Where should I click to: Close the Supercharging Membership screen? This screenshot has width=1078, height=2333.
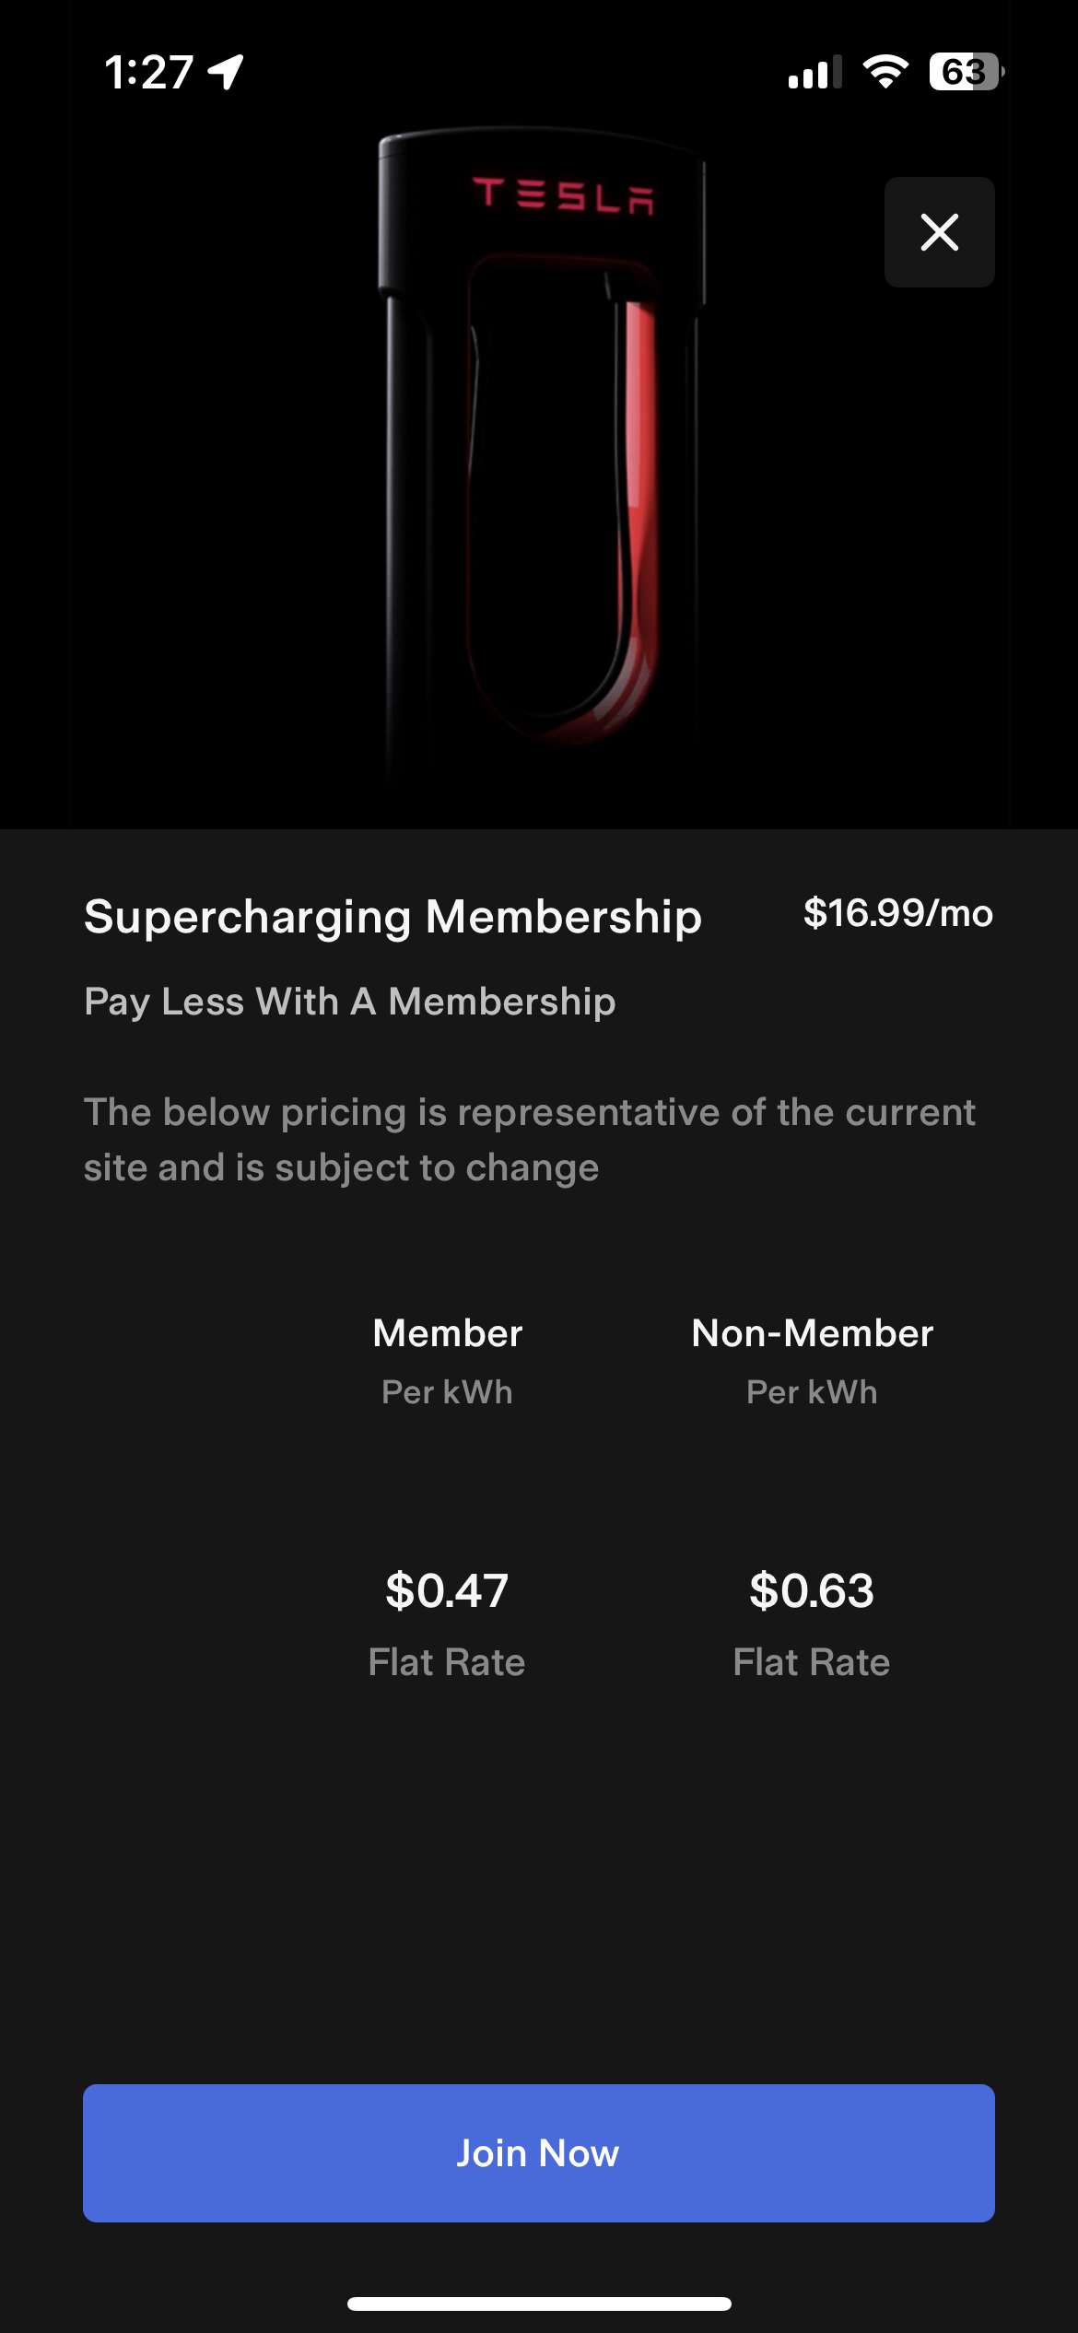[939, 232]
